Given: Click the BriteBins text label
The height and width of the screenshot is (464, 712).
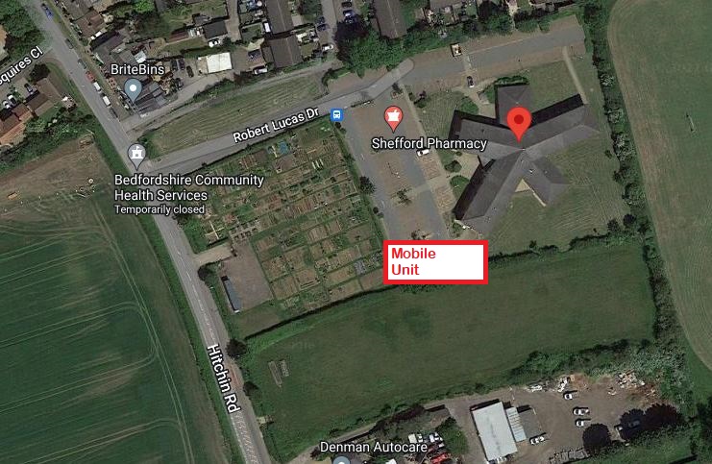Looking at the screenshot, I should tap(137, 69).
